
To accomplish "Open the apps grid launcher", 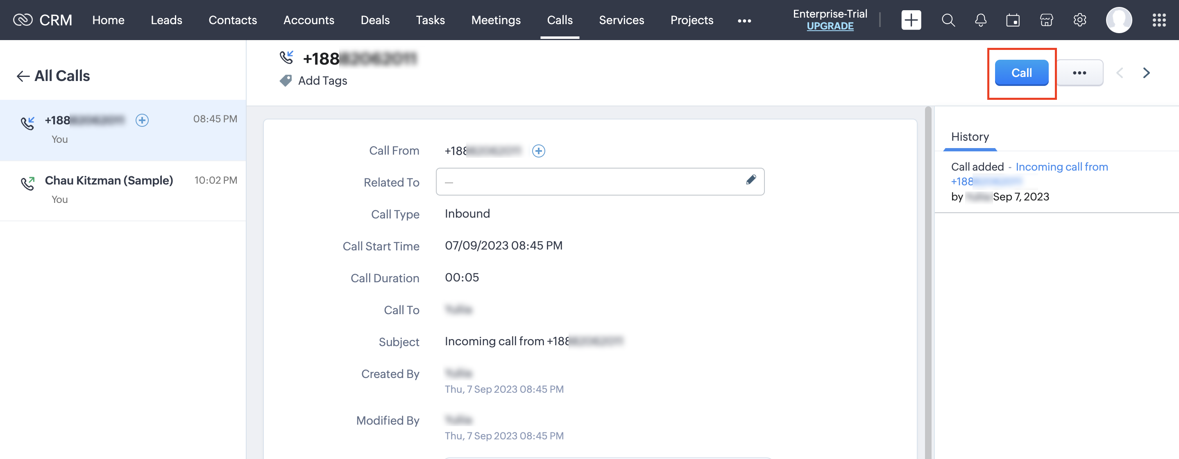I will 1159,20.
